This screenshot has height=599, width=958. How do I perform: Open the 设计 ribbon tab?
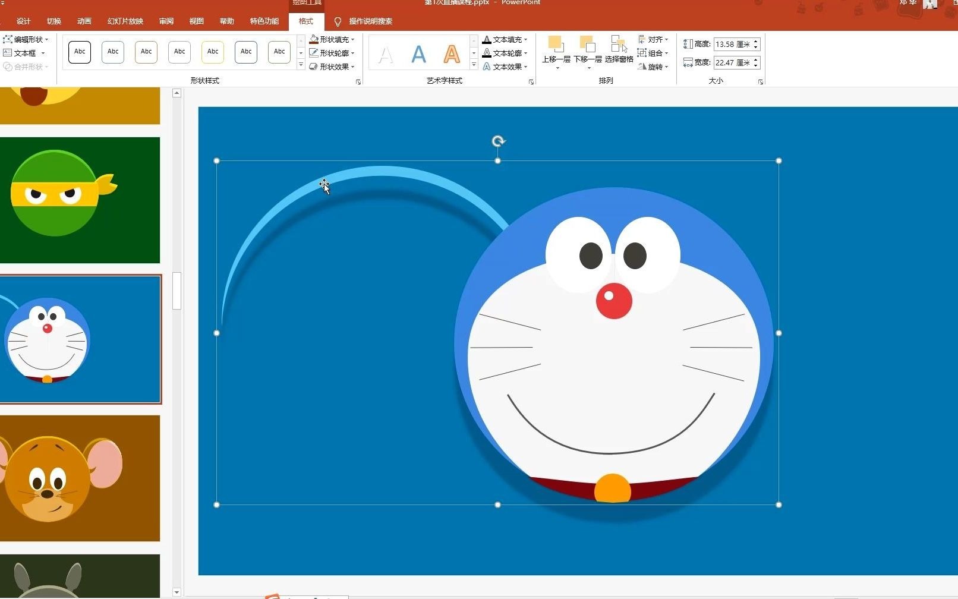[24, 21]
